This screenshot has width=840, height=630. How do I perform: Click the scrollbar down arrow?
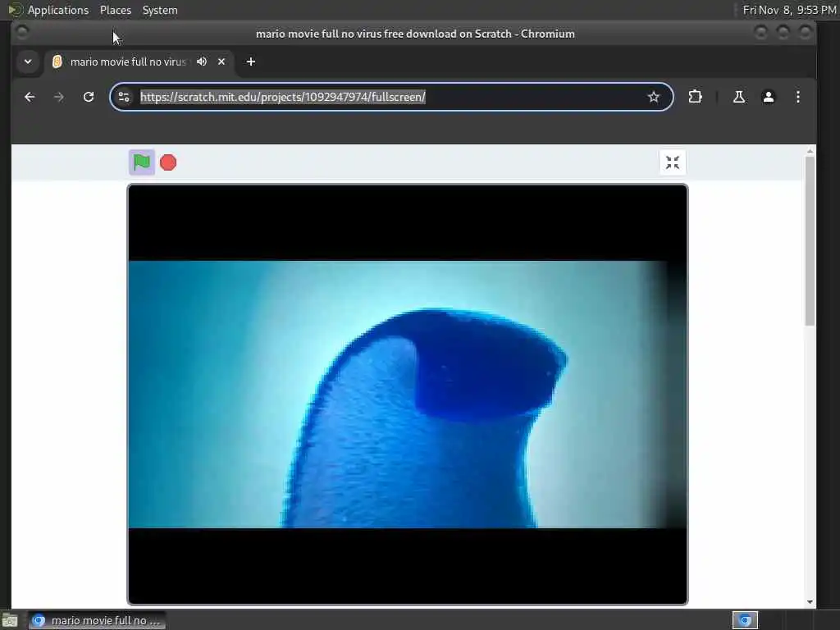[810, 602]
